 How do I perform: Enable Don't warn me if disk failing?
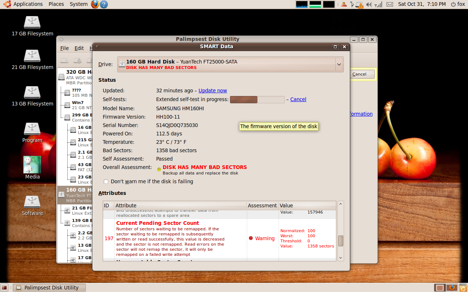[106, 181]
